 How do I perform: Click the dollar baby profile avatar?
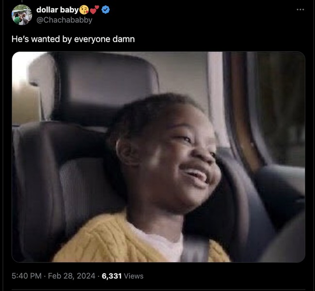pos(22,15)
